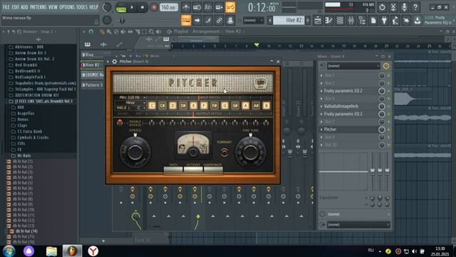Toggle Song/Pattern mode button
This screenshot has height=257, width=456.
(120, 8)
